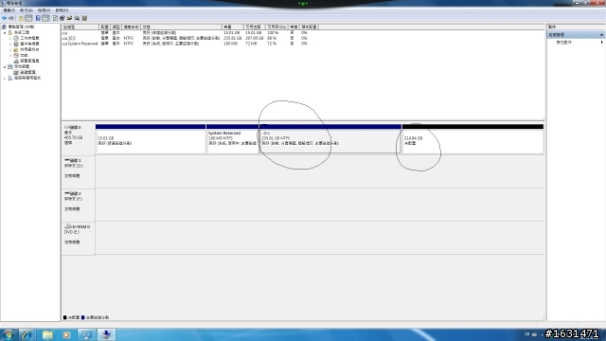Click the CD-ROM 0 DVD (E:) label

pos(78,238)
